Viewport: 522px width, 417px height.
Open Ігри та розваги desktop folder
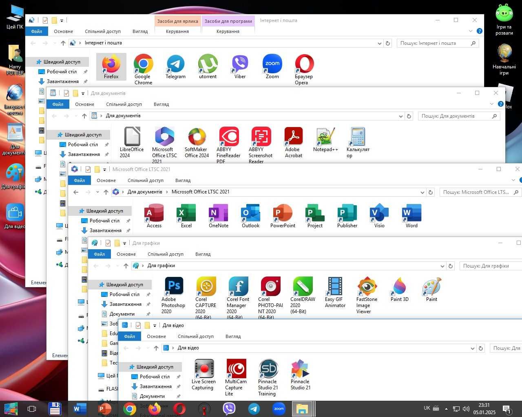(504, 20)
